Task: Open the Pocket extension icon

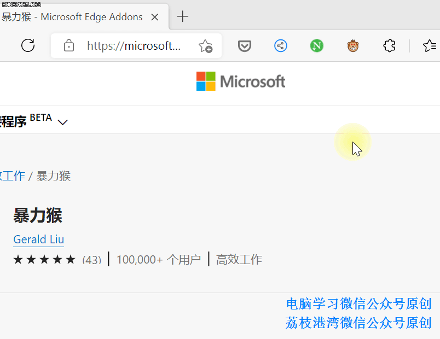Action: click(245, 46)
